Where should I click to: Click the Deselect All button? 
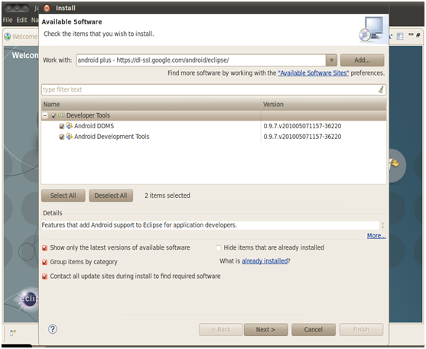tap(111, 196)
